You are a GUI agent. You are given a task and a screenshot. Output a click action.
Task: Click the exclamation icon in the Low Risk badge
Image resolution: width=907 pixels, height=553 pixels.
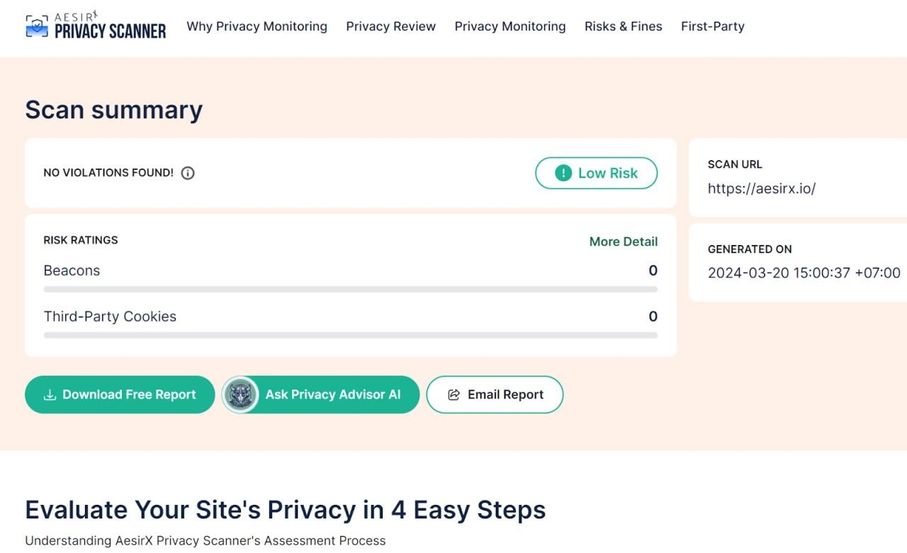click(x=563, y=173)
